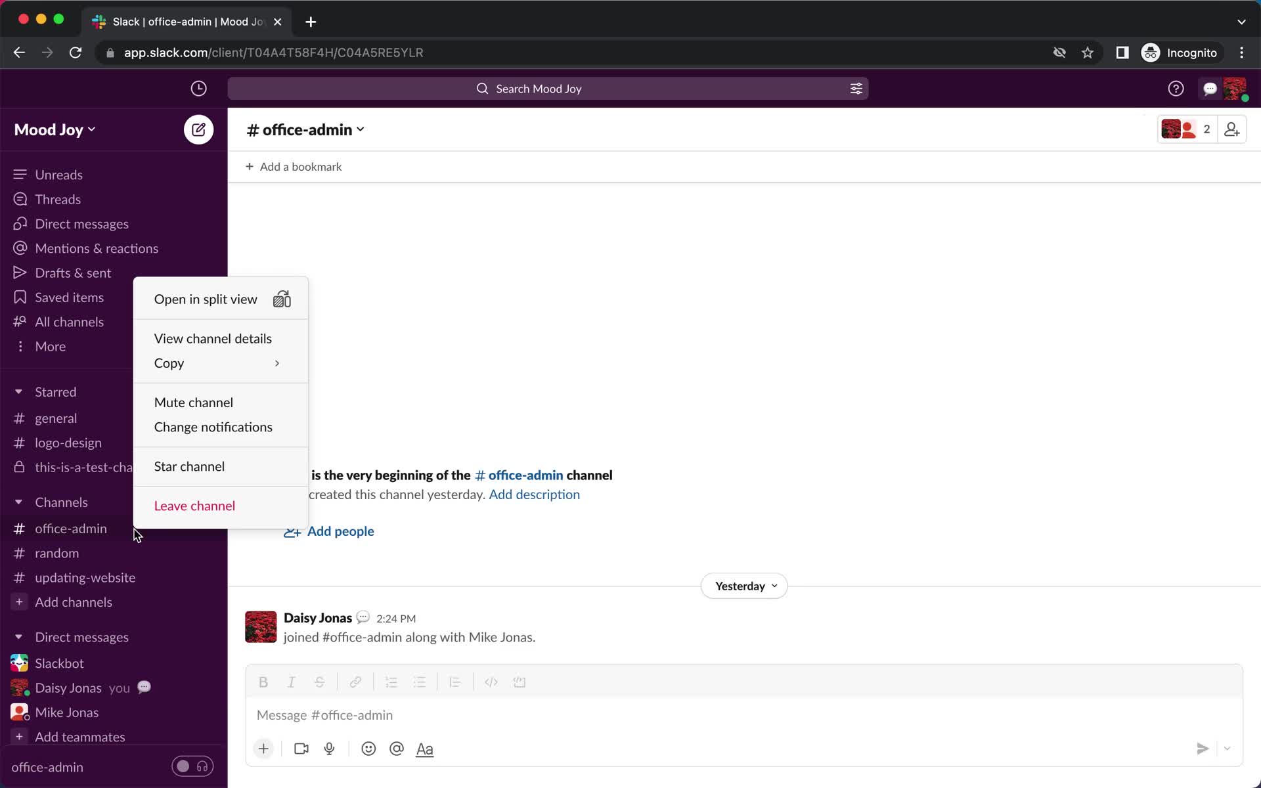Viewport: 1261px width, 788px height.
Task: Click Star channel in context menu
Action: point(189,466)
